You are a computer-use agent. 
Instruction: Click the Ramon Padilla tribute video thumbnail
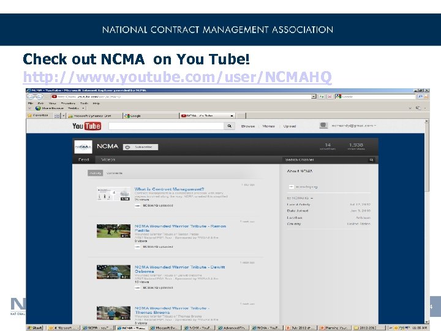click(x=113, y=231)
